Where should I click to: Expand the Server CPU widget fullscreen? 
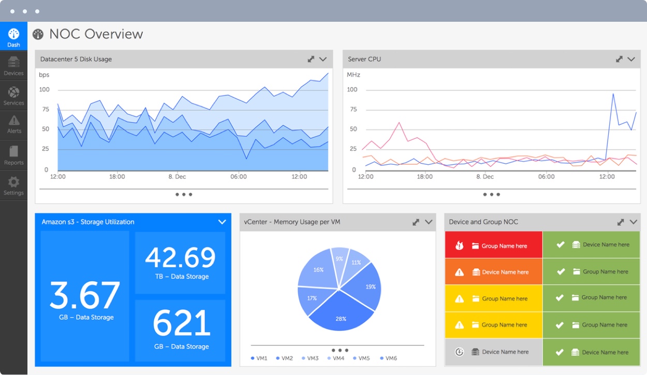(619, 59)
